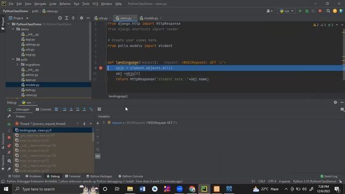Collapse the PythonClassDemo root folder
Viewport: 345px width, 194px height.
(9, 24)
